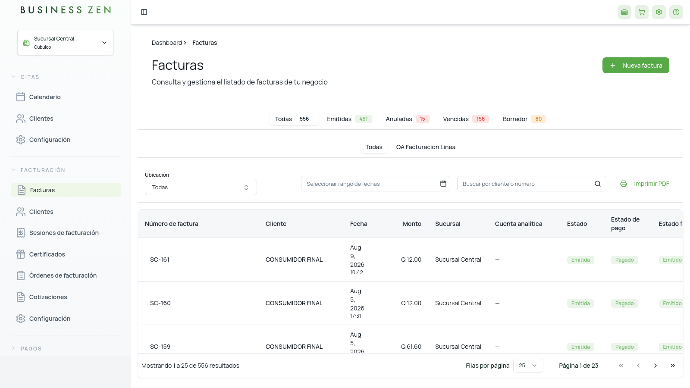Select the Vencidas 158 tab
The image size is (690, 388).
(x=466, y=119)
